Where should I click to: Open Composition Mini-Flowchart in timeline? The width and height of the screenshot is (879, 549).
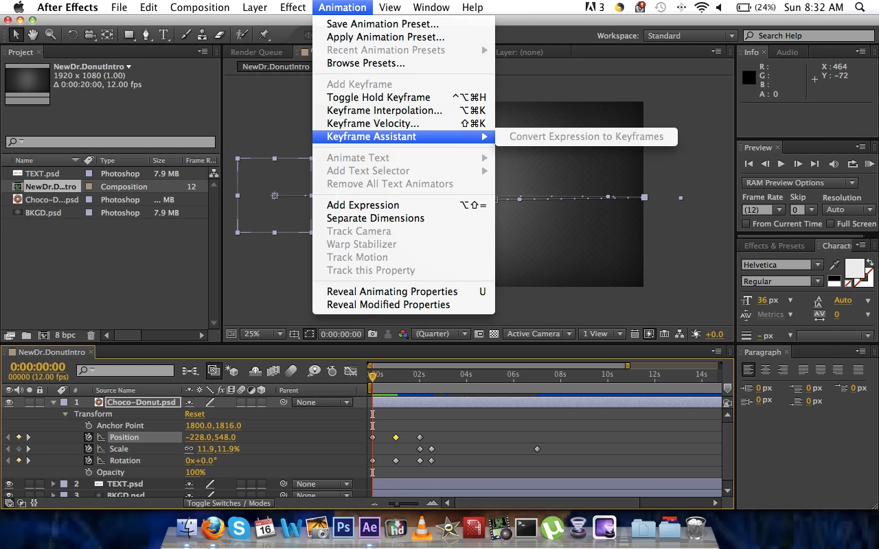point(190,371)
